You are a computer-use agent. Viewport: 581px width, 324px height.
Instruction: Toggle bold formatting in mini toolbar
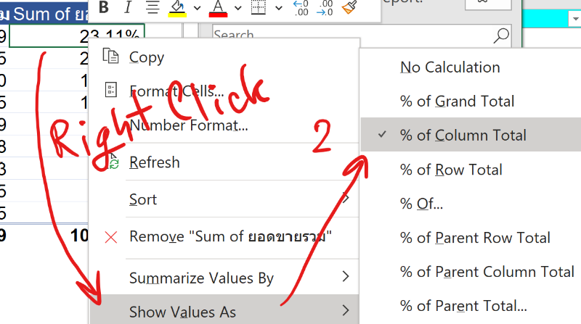(x=104, y=7)
